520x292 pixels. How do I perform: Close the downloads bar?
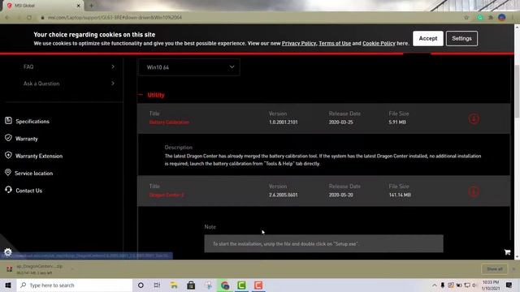tap(513, 268)
